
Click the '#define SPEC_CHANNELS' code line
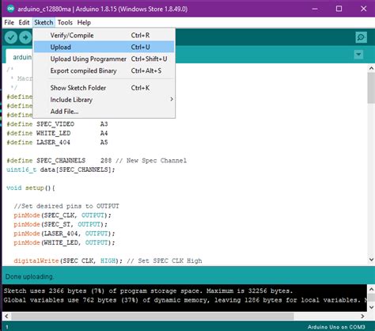click(97, 161)
